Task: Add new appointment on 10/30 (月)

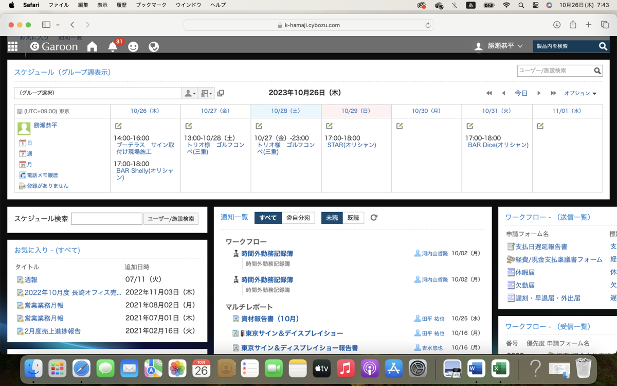Action: click(400, 126)
